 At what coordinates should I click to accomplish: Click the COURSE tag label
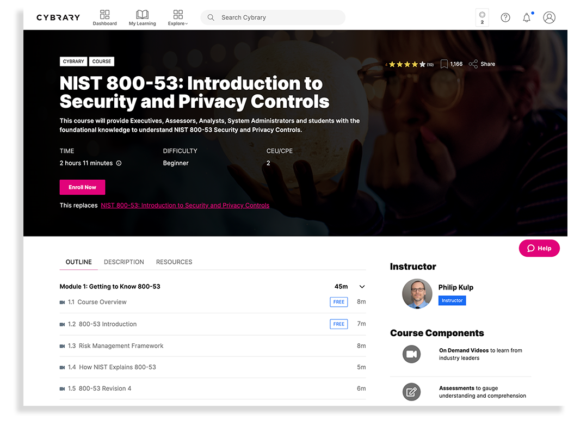point(101,61)
